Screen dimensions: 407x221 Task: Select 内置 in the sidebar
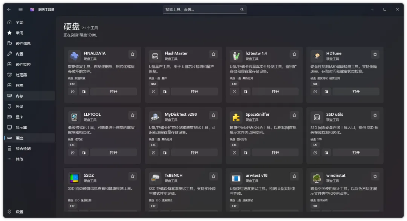click(x=30, y=54)
